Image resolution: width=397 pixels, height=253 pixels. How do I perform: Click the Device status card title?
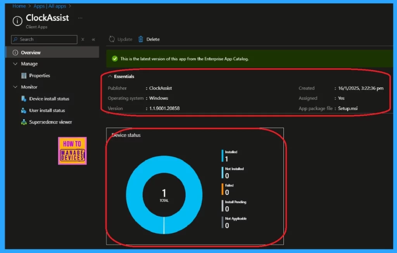tap(126, 135)
